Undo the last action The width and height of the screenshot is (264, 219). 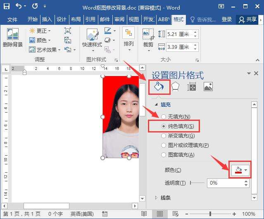tap(19, 6)
